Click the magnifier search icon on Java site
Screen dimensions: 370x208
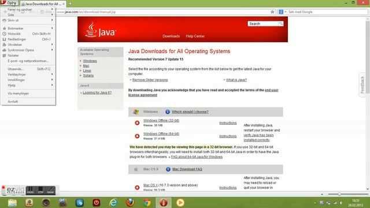click(x=281, y=24)
